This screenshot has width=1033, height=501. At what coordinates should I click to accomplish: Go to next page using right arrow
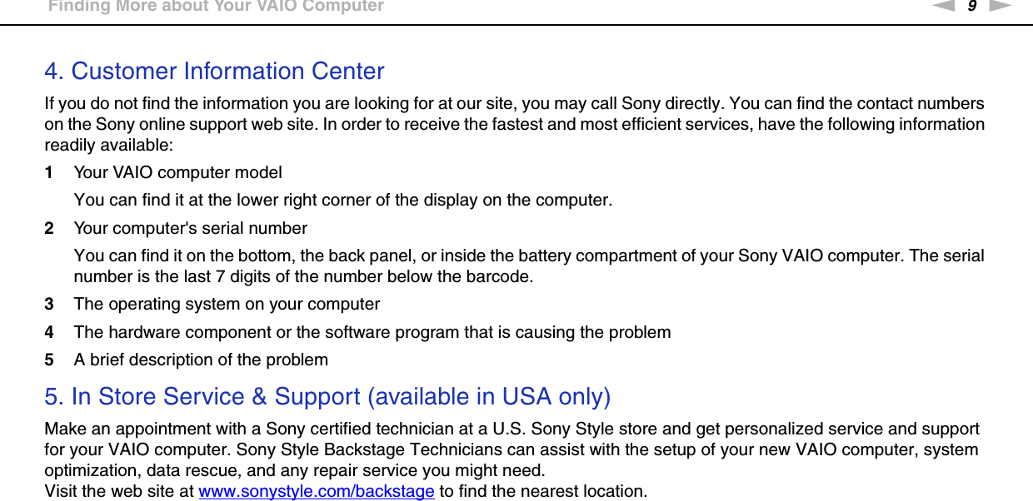[1001, 7]
